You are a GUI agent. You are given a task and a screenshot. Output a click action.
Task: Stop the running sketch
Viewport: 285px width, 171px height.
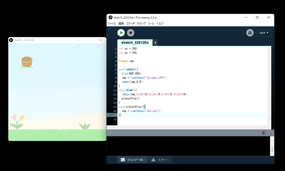[130, 33]
